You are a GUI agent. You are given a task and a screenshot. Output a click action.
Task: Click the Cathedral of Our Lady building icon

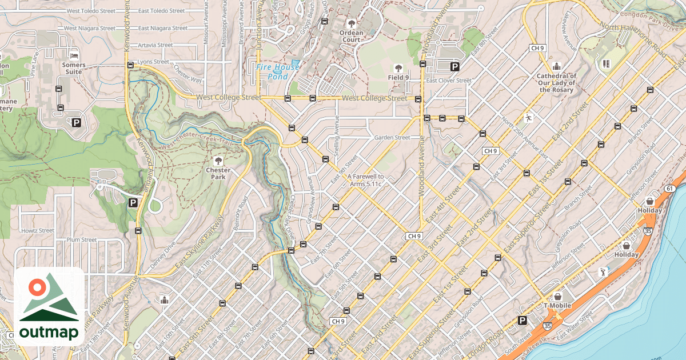click(556, 66)
